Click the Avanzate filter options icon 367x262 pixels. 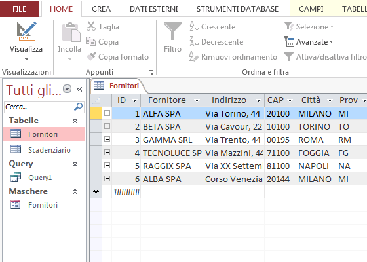289,42
